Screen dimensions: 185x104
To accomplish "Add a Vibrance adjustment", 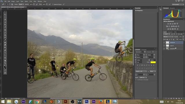I will click(x=177, y=24).
